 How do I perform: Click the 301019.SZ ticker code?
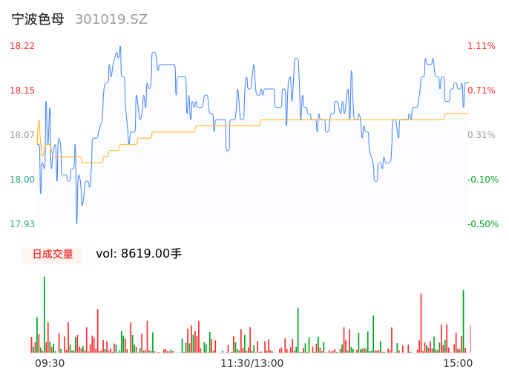tap(111, 20)
